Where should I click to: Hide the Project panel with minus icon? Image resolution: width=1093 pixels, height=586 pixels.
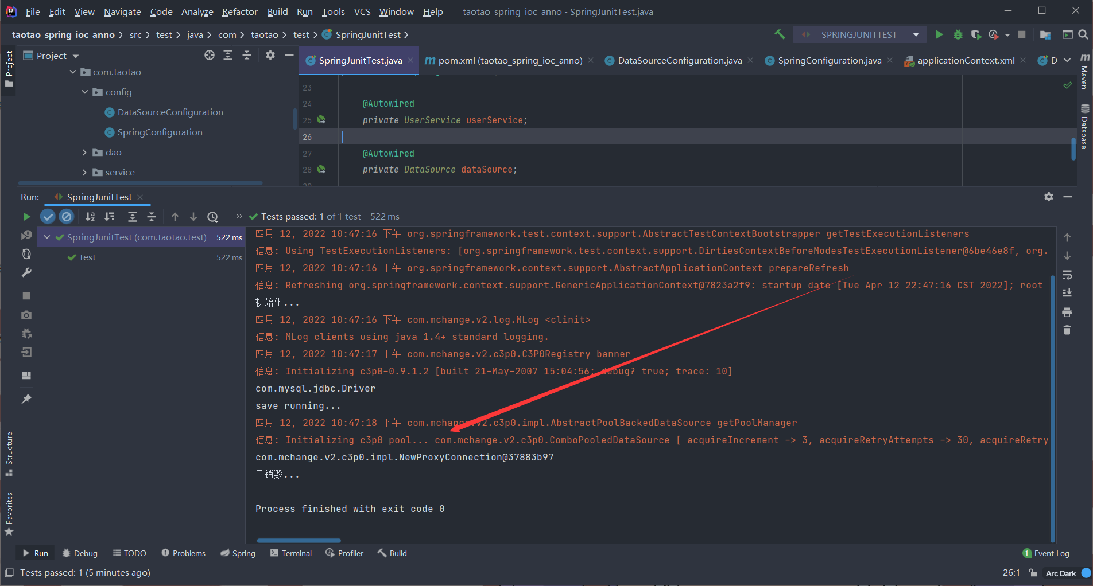289,55
